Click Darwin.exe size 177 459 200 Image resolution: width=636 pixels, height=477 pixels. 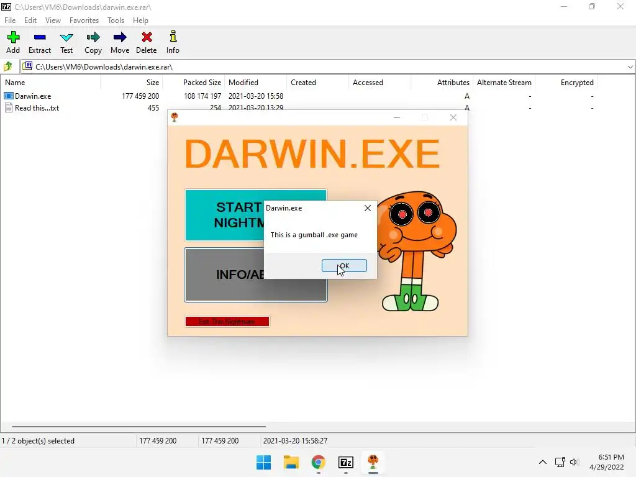point(140,96)
